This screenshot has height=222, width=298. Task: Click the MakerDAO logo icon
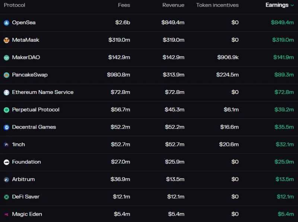(6, 58)
